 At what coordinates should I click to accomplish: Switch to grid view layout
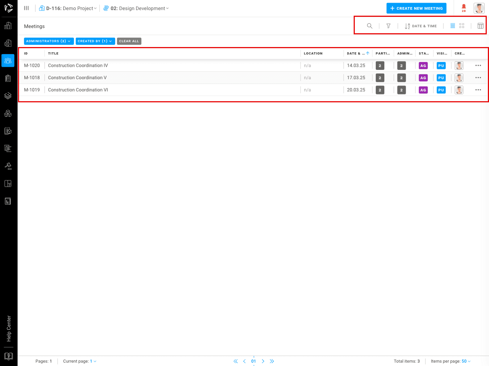pos(462,26)
